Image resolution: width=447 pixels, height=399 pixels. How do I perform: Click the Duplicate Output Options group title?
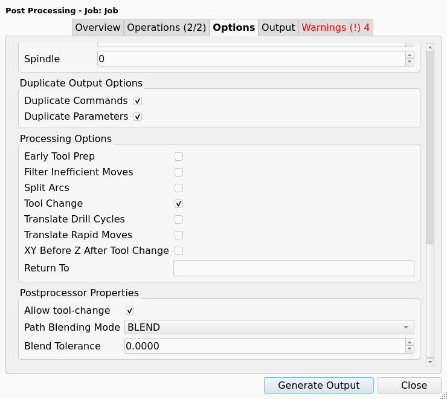point(81,83)
